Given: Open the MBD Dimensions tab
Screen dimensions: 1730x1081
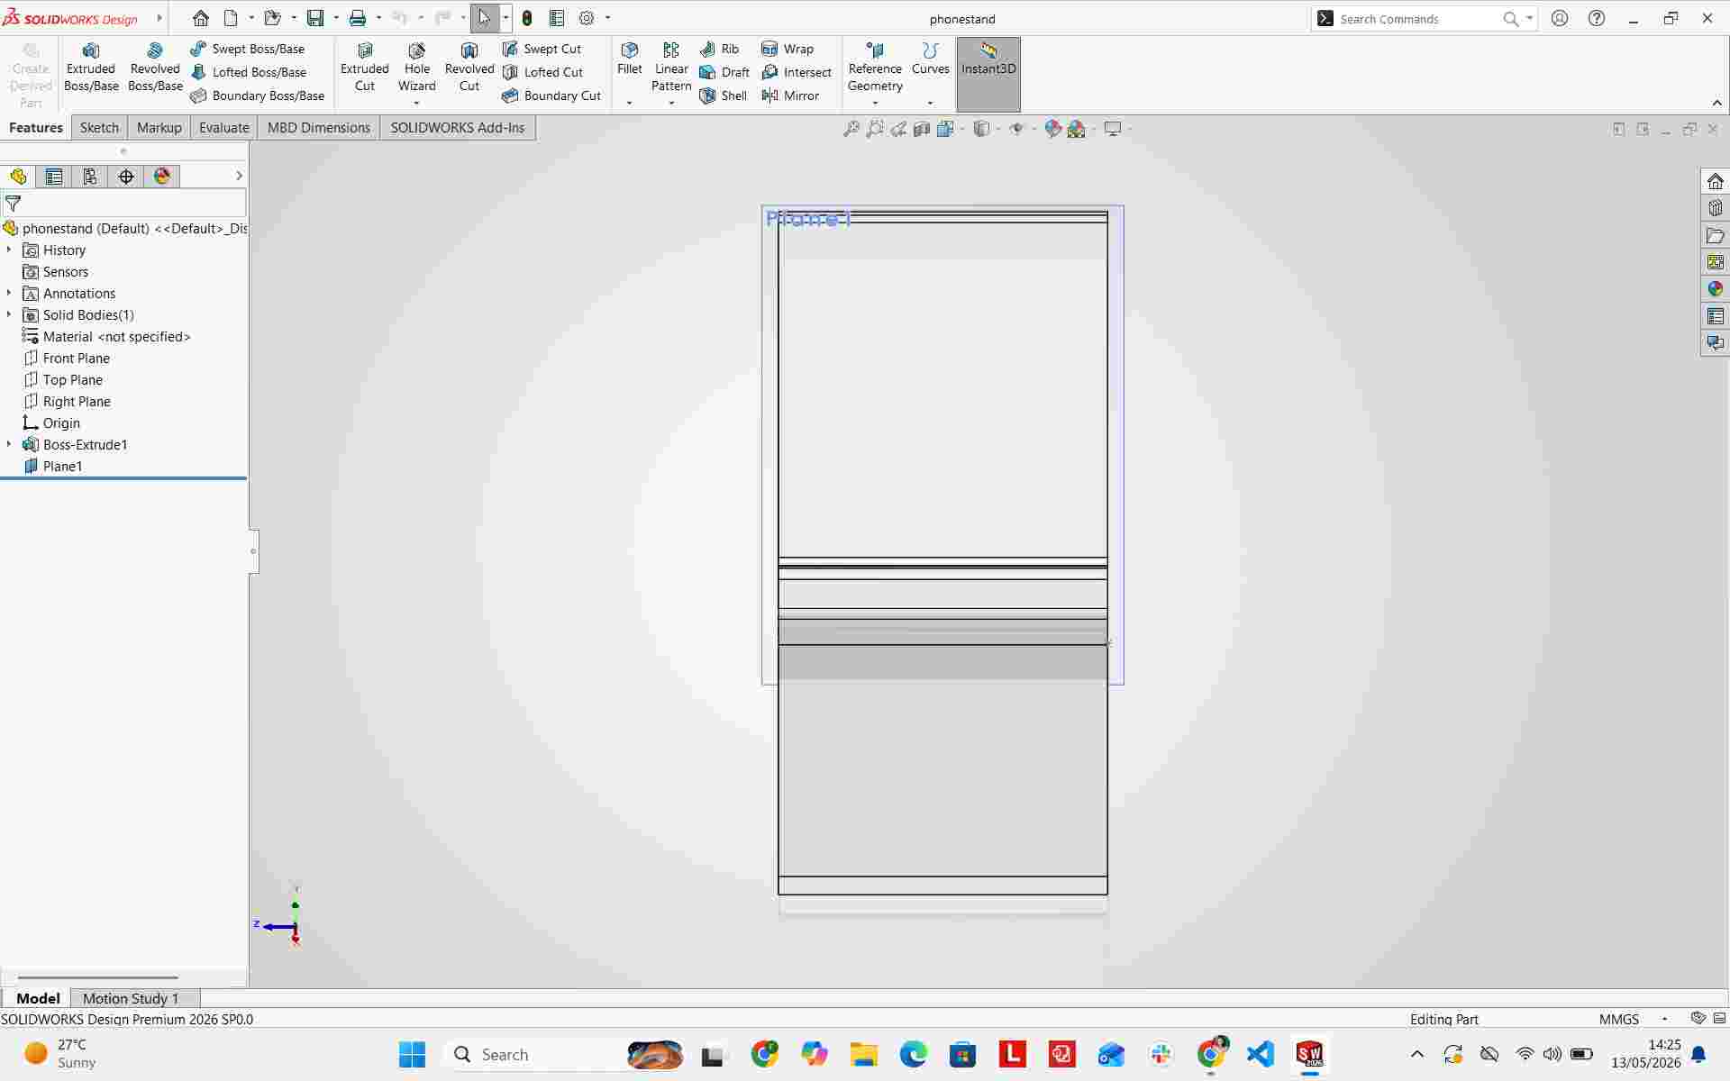Looking at the screenshot, I should (319, 128).
